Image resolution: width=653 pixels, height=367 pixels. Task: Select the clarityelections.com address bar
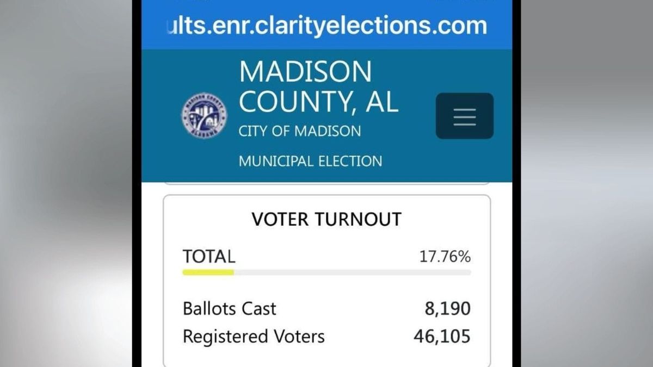[325, 25]
